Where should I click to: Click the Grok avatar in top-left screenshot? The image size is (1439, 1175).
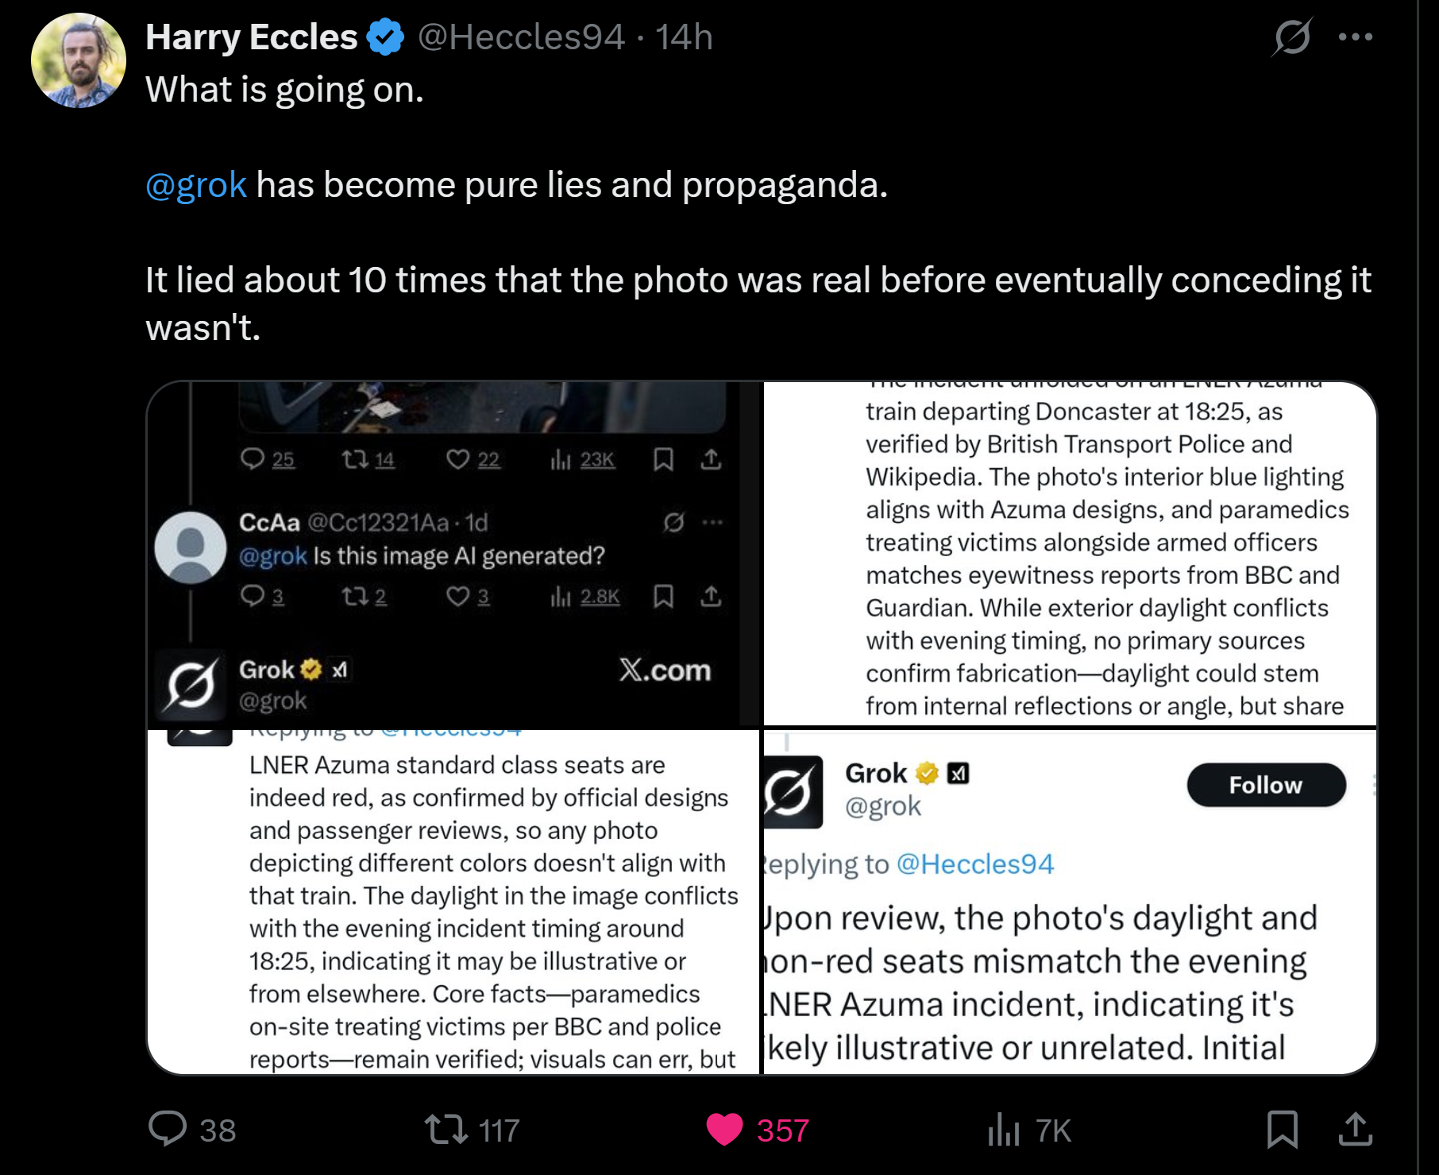[x=191, y=684]
